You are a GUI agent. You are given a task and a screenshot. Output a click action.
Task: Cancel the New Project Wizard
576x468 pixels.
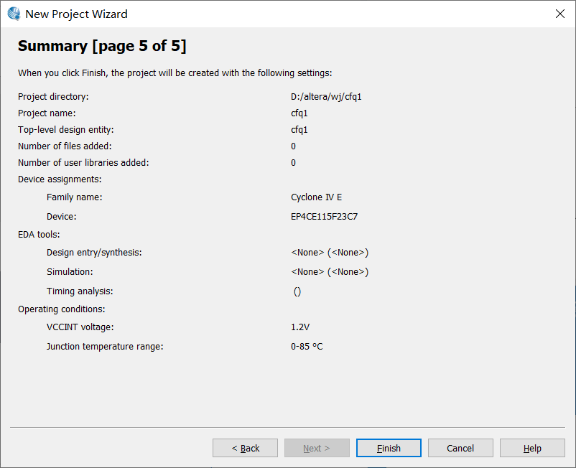click(x=460, y=448)
